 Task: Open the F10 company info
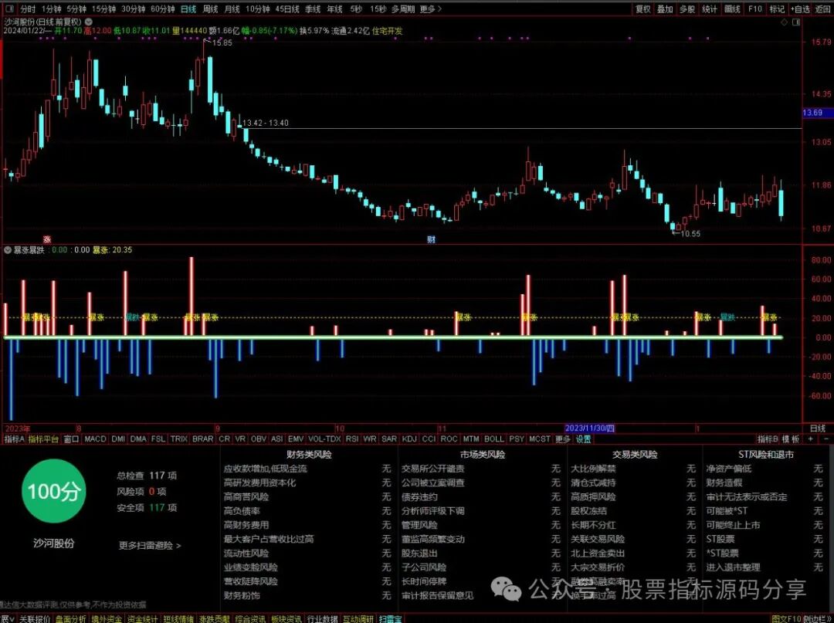coord(754,9)
